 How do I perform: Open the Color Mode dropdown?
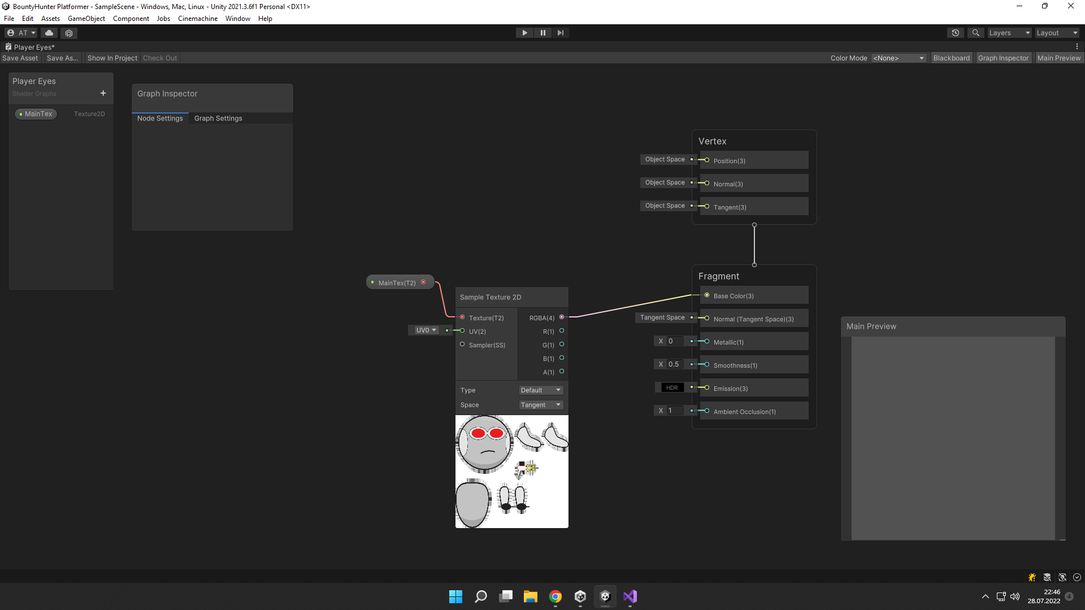coord(898,58)
